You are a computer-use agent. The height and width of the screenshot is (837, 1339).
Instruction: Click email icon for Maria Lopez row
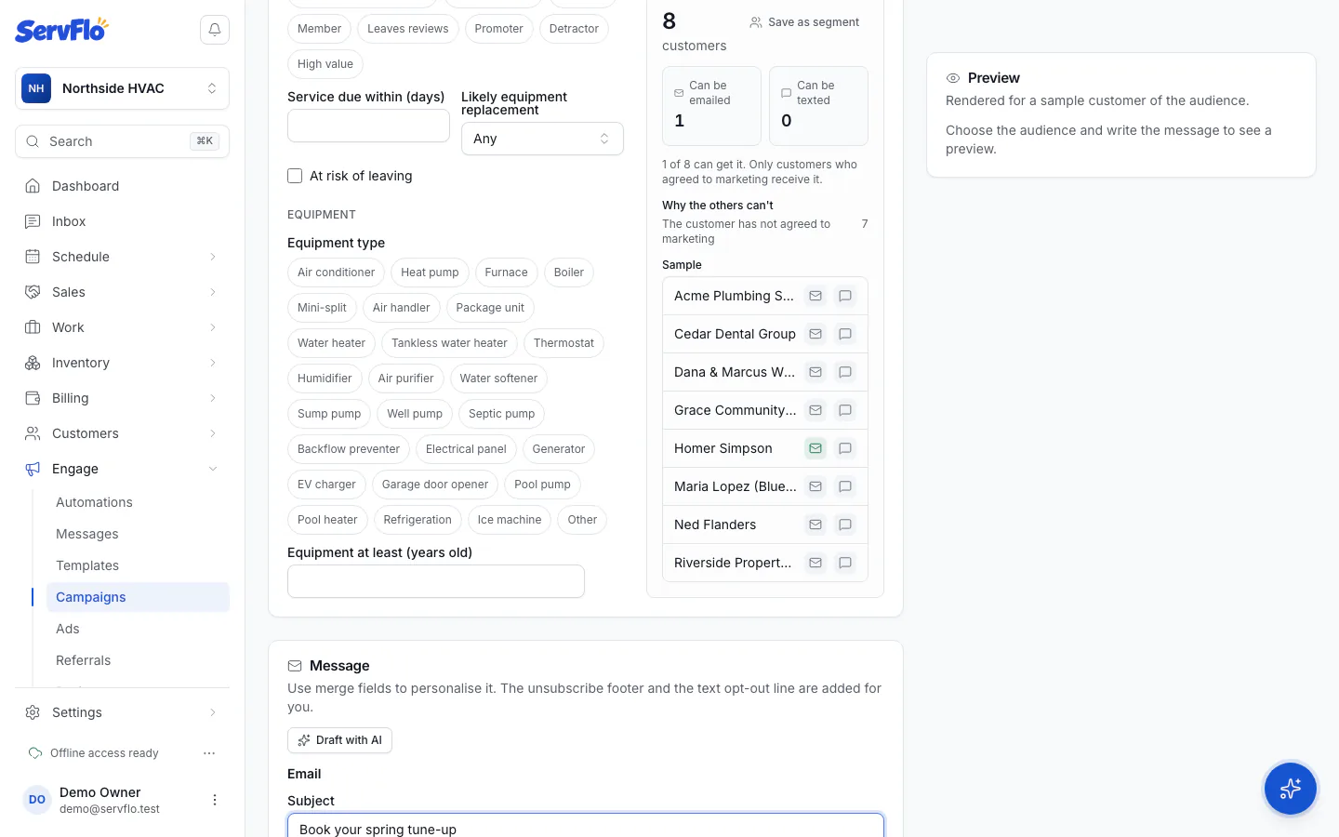(x=815, y=486)
